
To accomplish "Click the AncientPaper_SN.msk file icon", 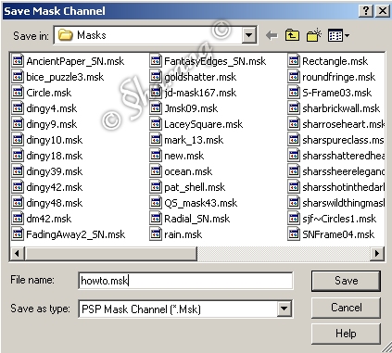I will [x=18, y=61].
